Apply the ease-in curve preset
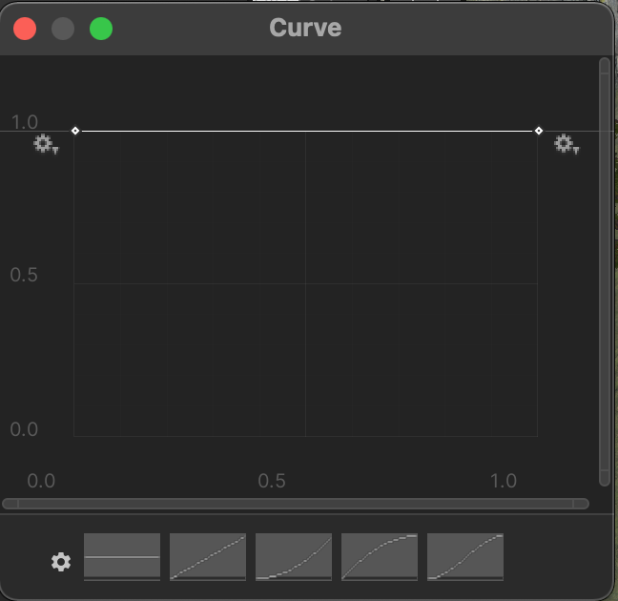 tap(294, 556)
